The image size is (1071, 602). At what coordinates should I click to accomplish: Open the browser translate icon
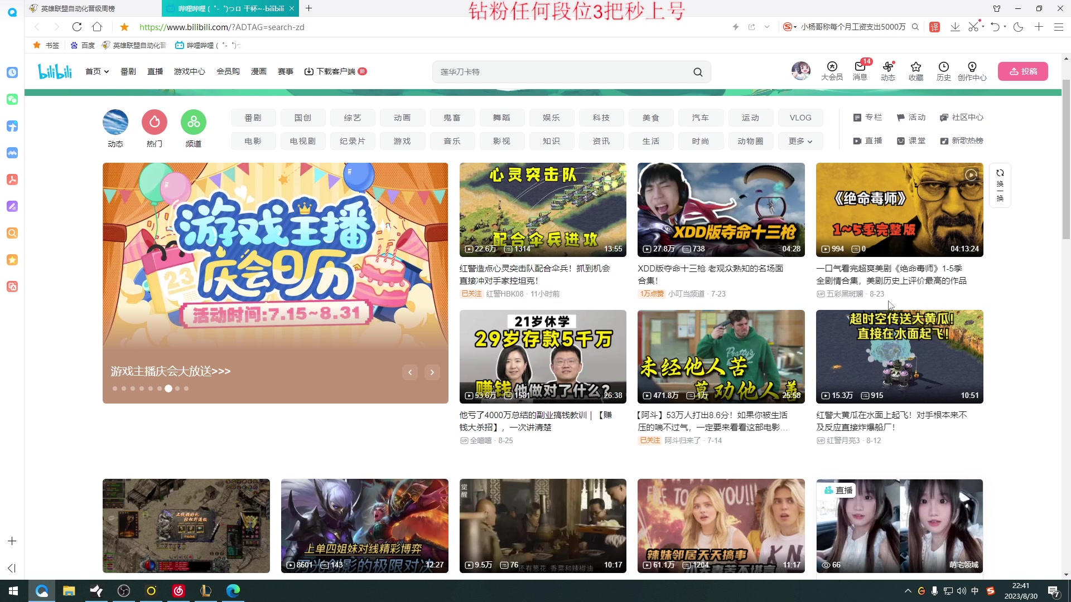point(935,27)
